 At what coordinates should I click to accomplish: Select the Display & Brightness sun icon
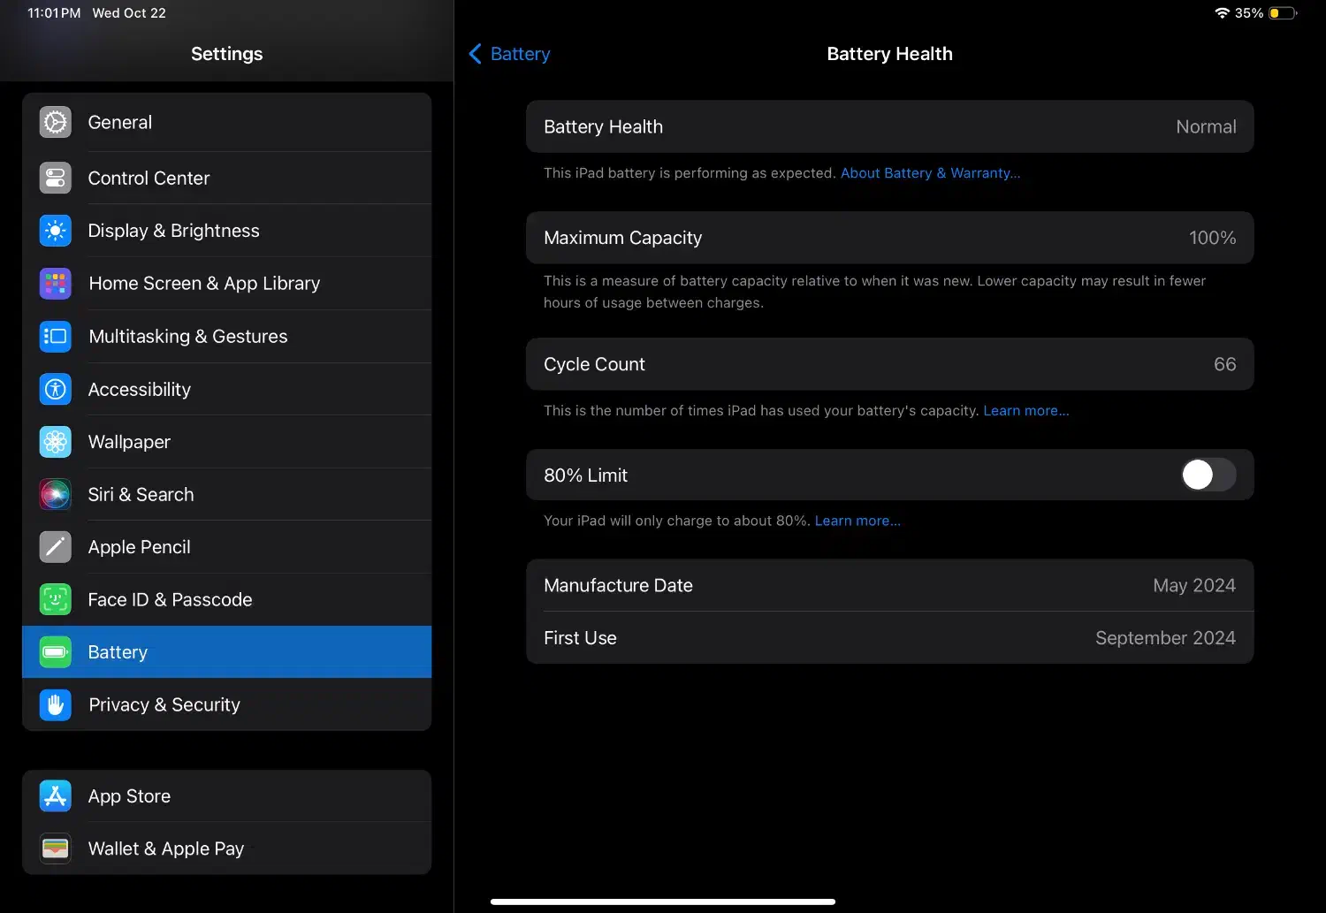pos(56,231)
